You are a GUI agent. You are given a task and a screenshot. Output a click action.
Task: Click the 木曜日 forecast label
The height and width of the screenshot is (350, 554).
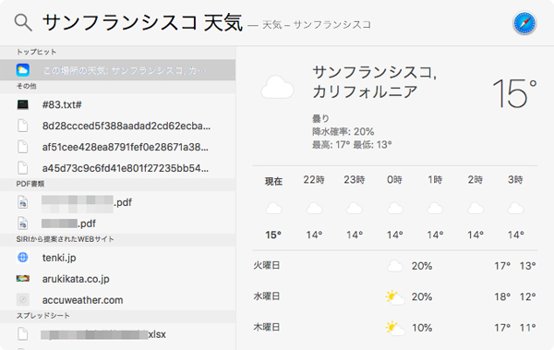coord(267,327)
